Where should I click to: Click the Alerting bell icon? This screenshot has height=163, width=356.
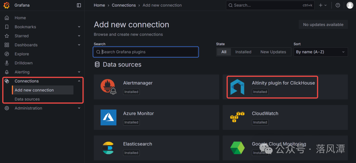coord(7,72)
